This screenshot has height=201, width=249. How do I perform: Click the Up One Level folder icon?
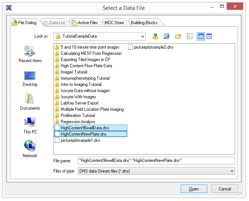click(155, 36)
